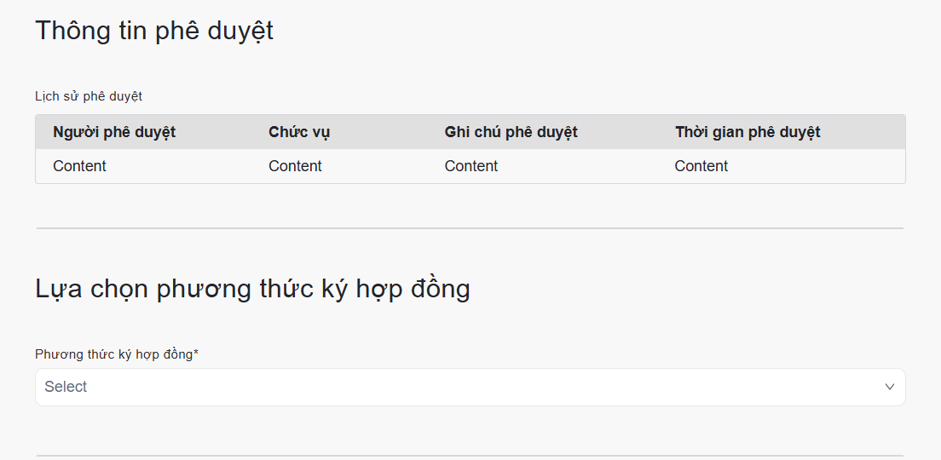Click the 'Chức vụ' column header

coord(299,132)
